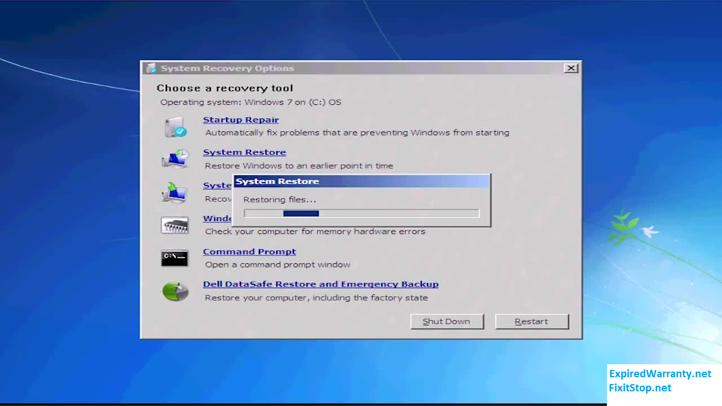Viewport: 722px width, 406px height.
Task: Click the FixitStop.net watermark link
Action: [640, 388]
